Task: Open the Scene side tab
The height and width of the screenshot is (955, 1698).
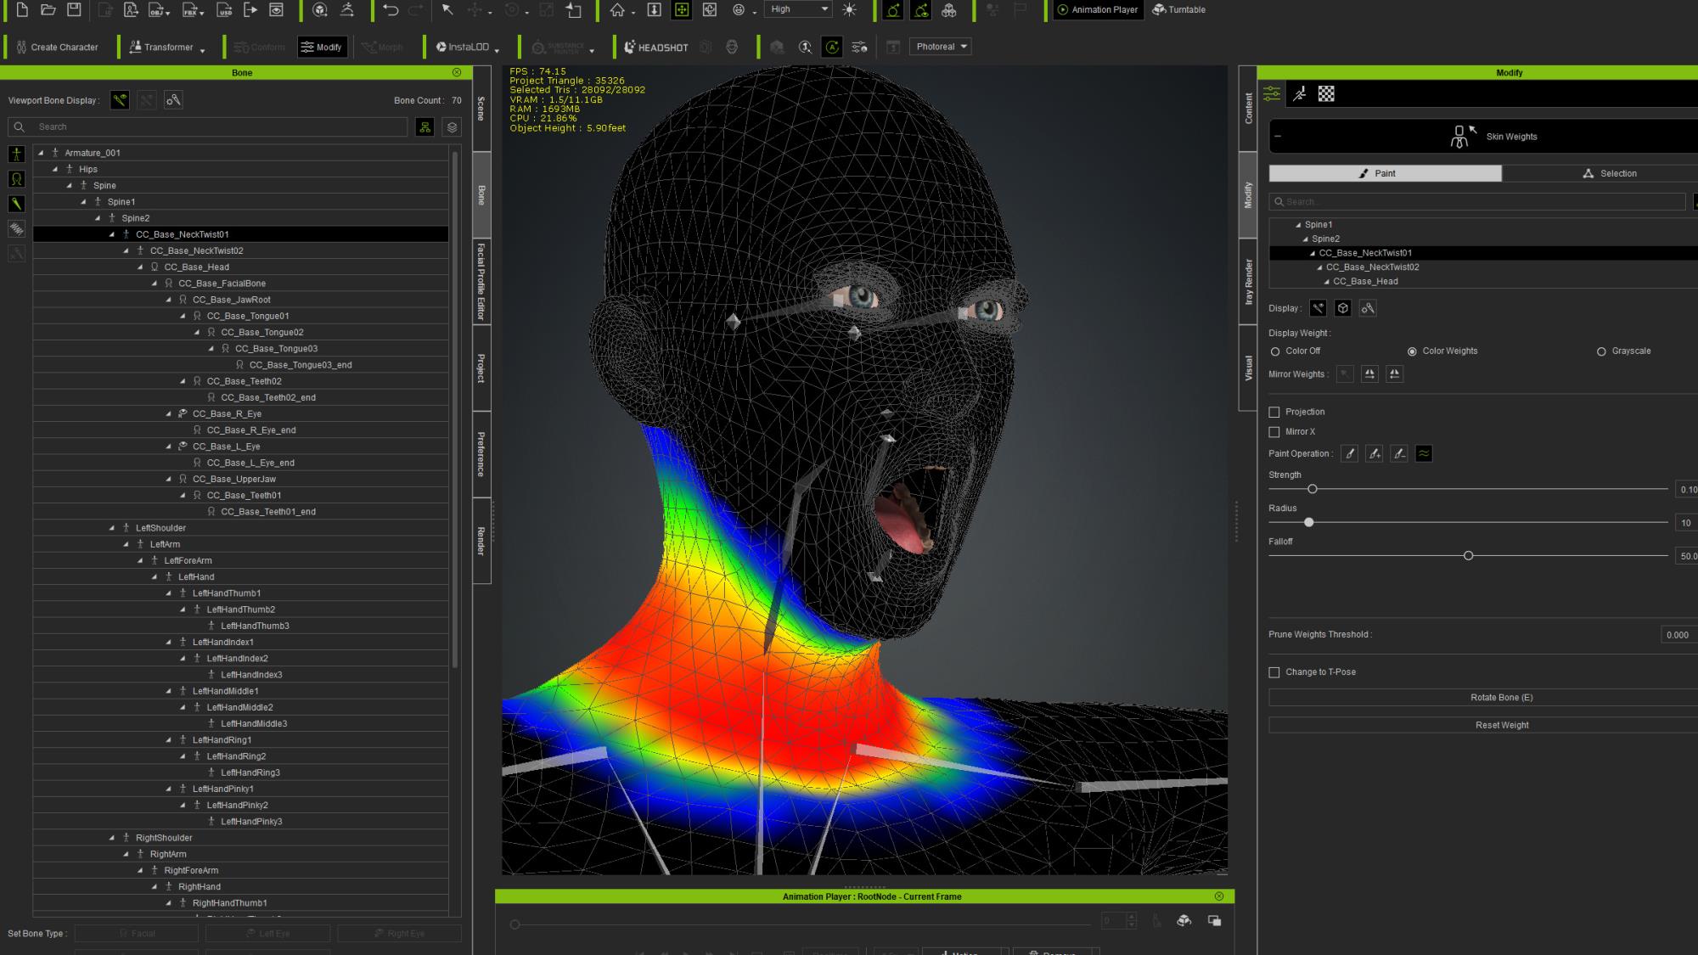Action: pos(481,109)
